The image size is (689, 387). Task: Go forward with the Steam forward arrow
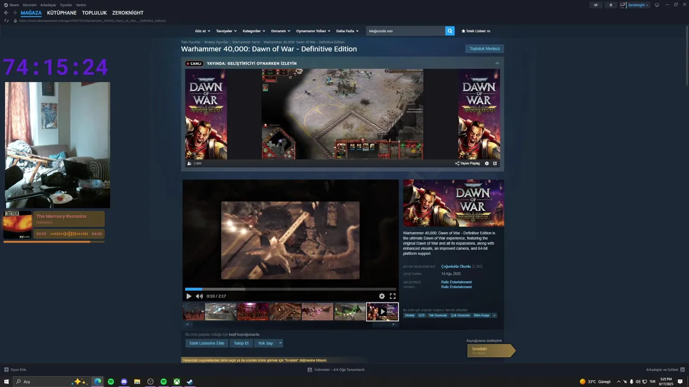coord(14,13)
